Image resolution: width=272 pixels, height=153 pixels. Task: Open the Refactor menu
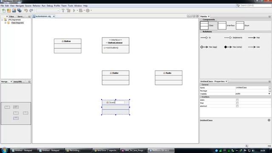coord(37,6)
